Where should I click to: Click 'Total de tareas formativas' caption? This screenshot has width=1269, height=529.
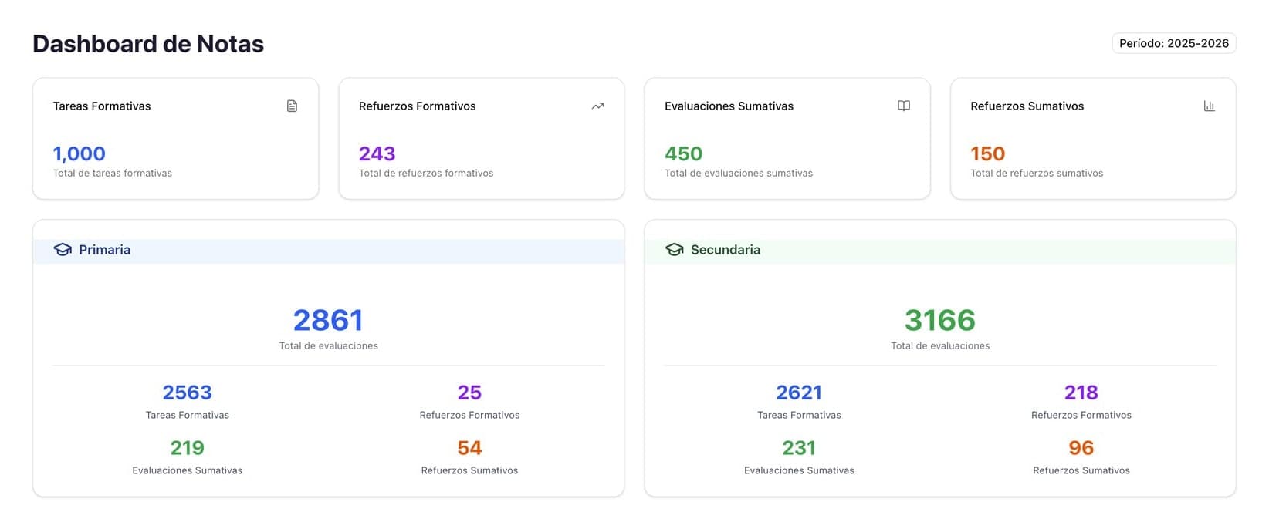coord(113,174)
